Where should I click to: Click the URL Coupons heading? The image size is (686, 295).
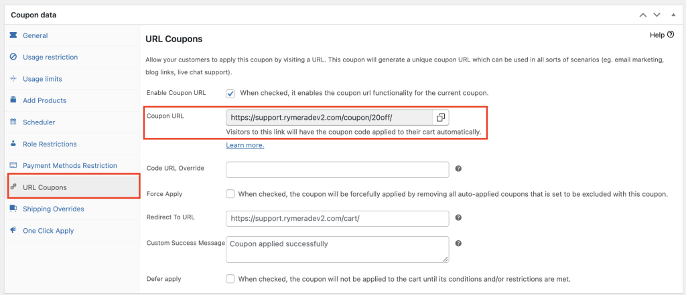[174, 39]
